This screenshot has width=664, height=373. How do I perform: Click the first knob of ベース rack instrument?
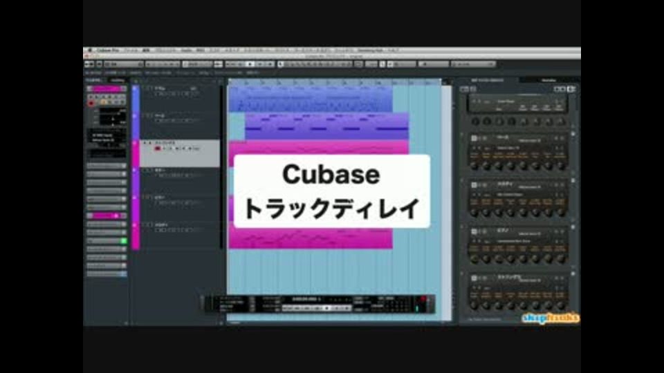tap(474, 166)
